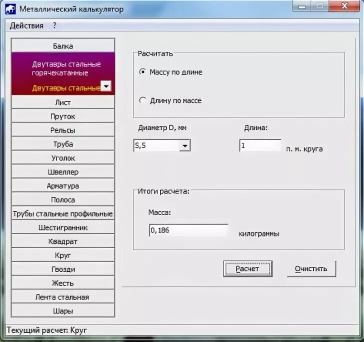Expand the Диаметр D dropdown

pos(185,146)
